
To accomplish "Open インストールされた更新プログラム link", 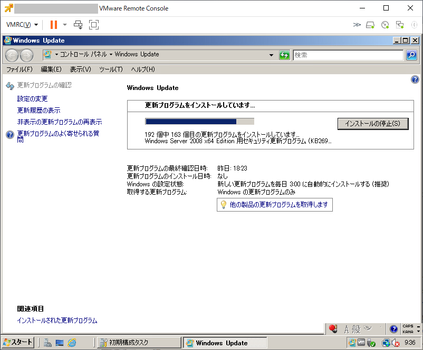I will [x=57, y=321].
